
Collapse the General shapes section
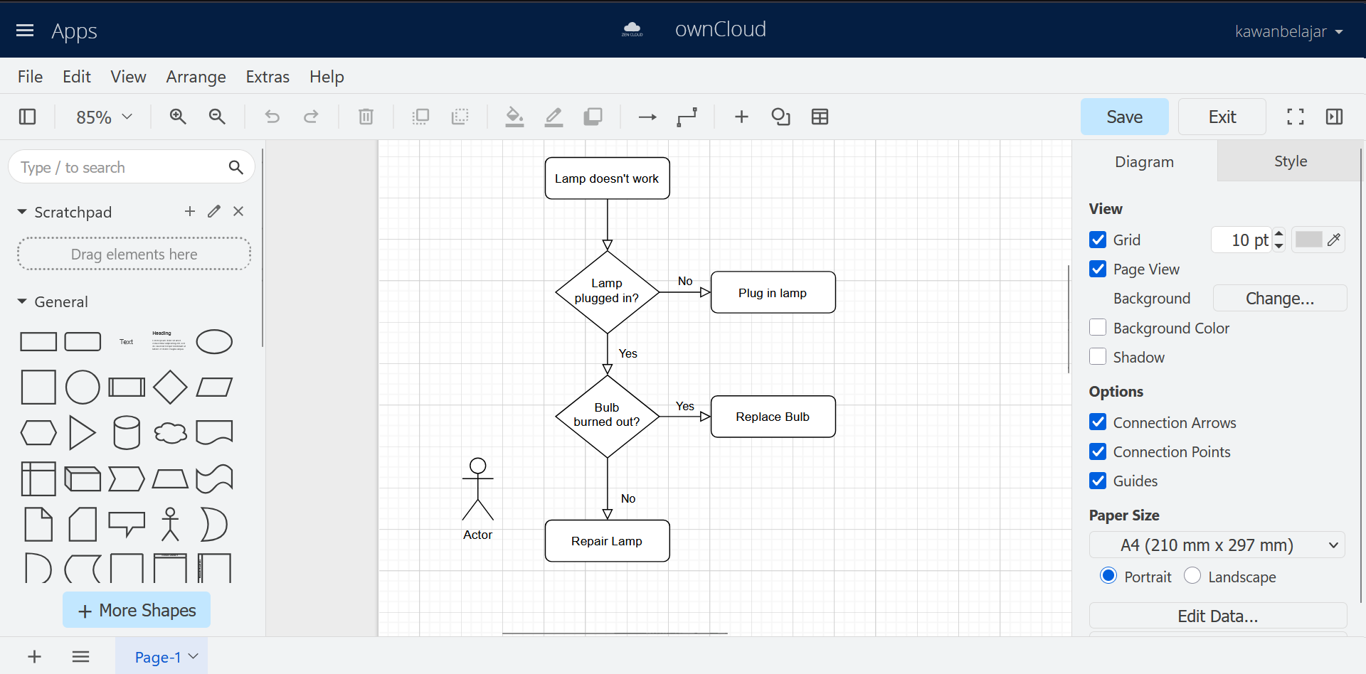[22, 302]
